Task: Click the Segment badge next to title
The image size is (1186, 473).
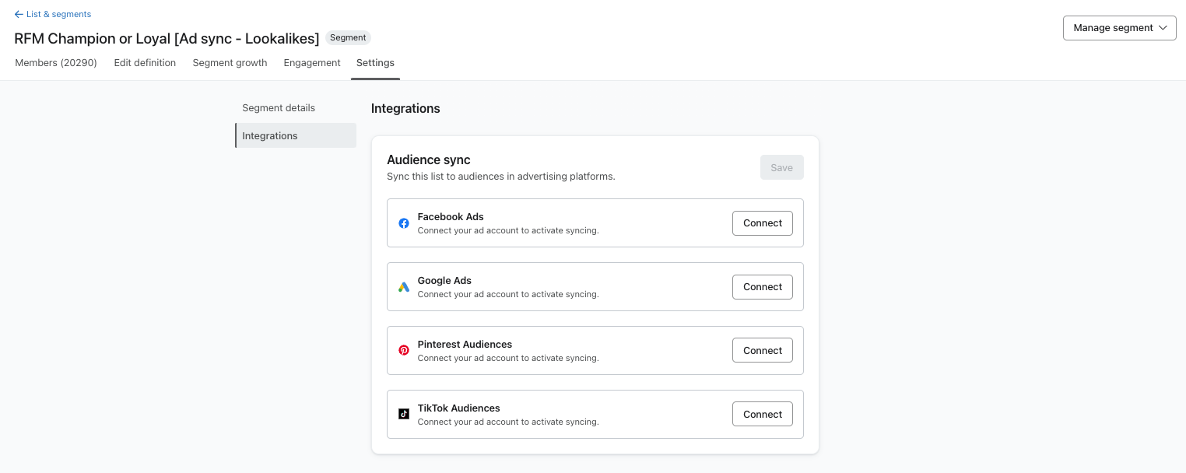Action: tap(348, 37)
